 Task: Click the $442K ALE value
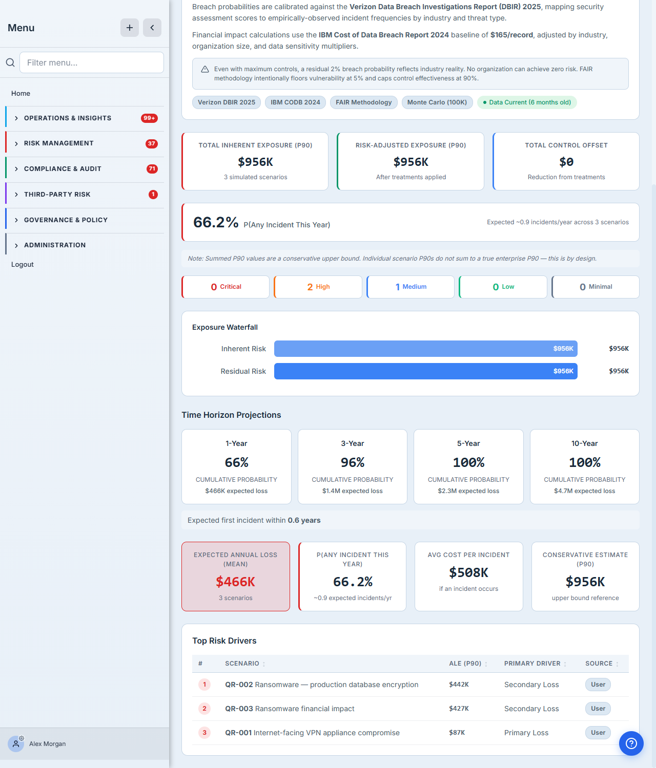pos(459,685)
